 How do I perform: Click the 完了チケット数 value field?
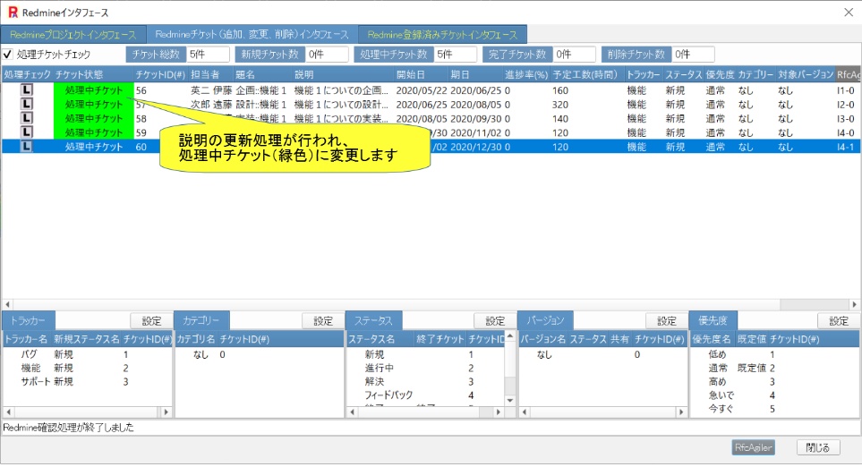coord(574,55)
